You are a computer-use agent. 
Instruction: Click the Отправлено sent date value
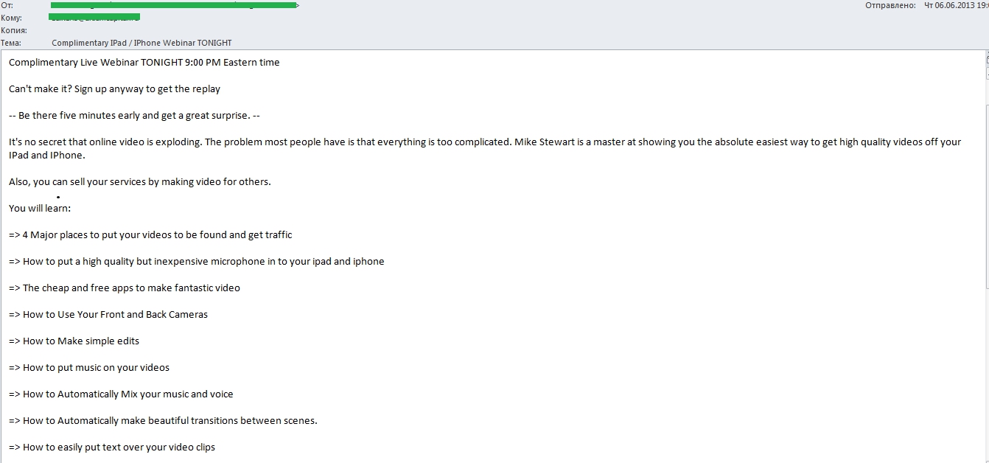point(956,5)
